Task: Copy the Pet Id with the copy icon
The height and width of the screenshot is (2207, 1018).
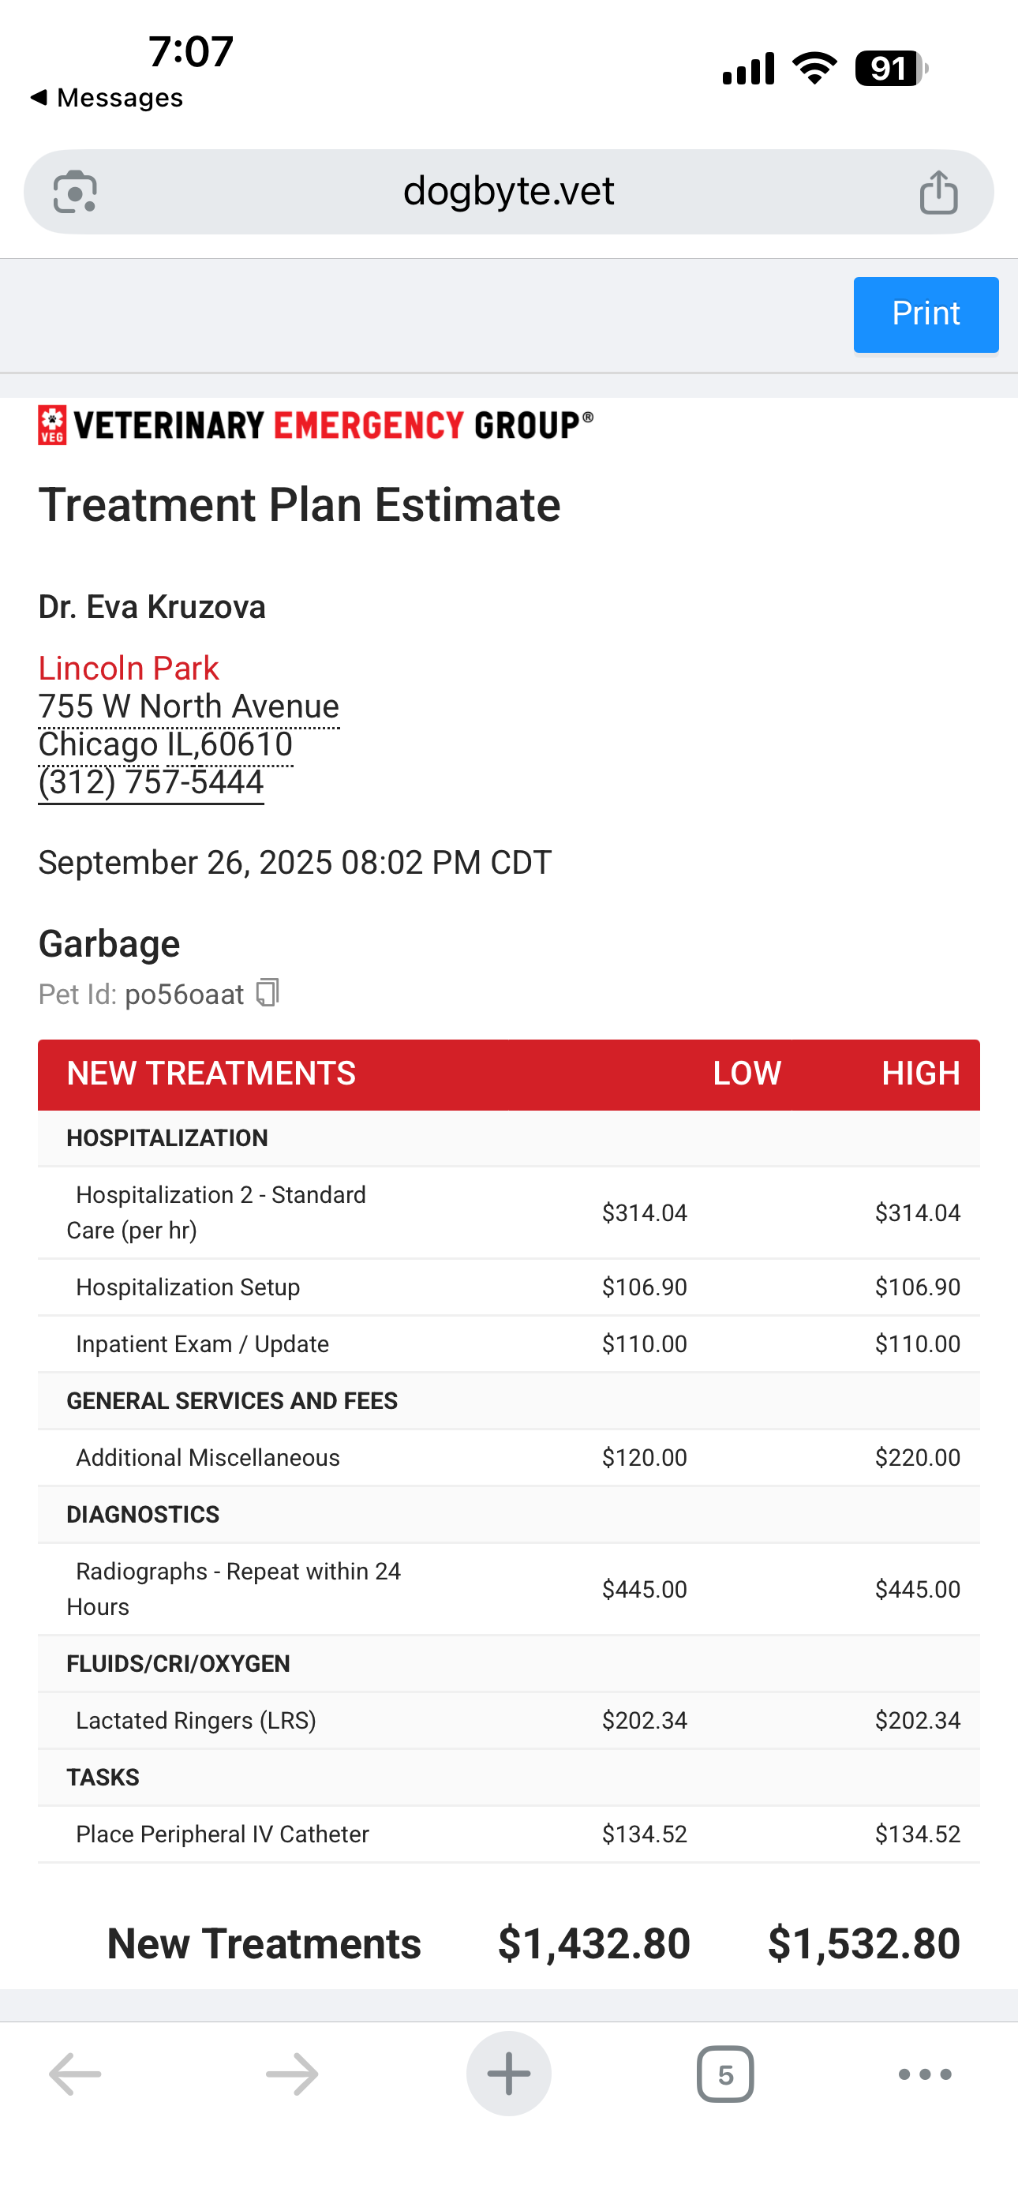Action: click(x=268, y=993)
